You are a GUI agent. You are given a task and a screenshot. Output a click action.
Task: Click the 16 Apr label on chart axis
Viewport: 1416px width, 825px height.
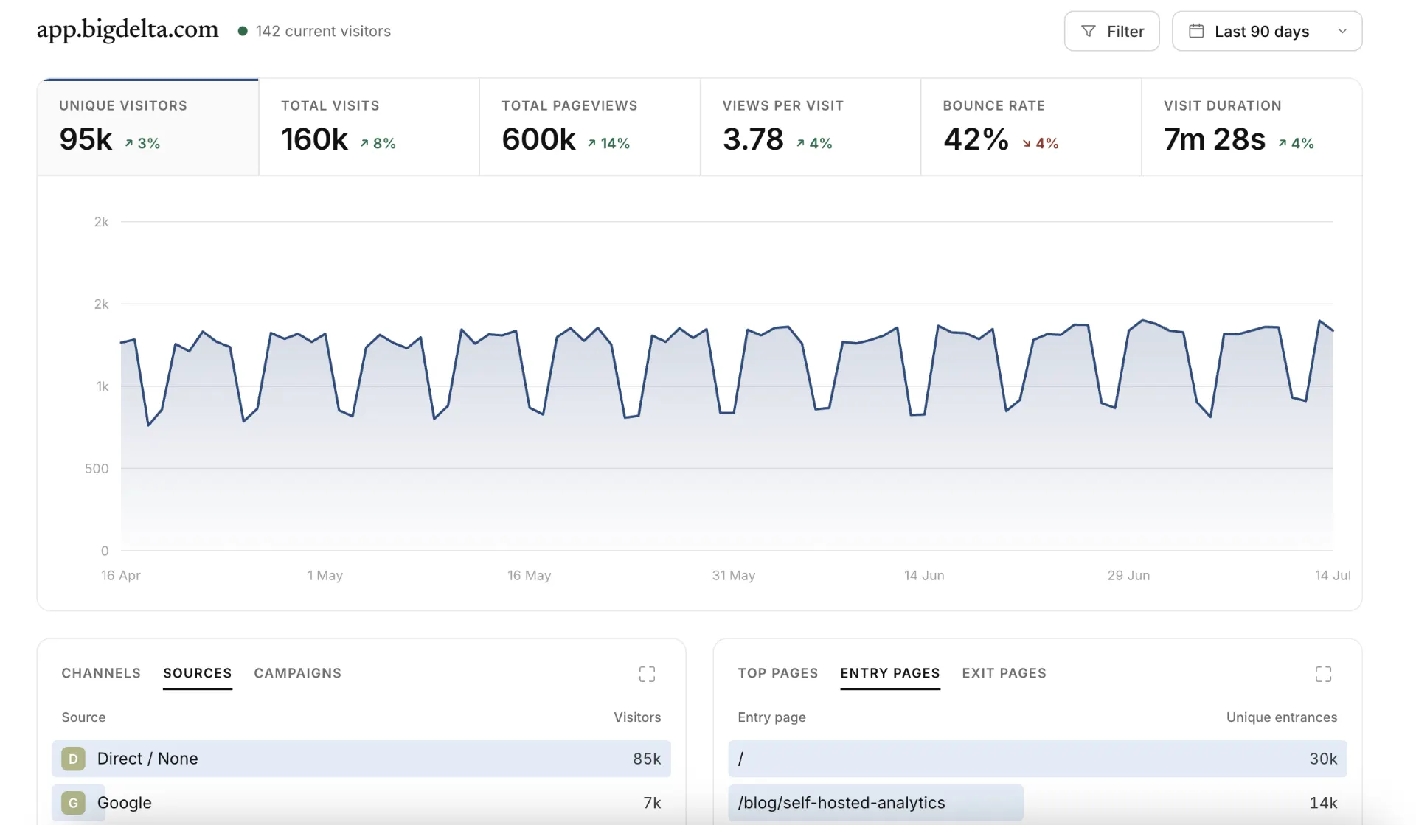click(121, 575)
